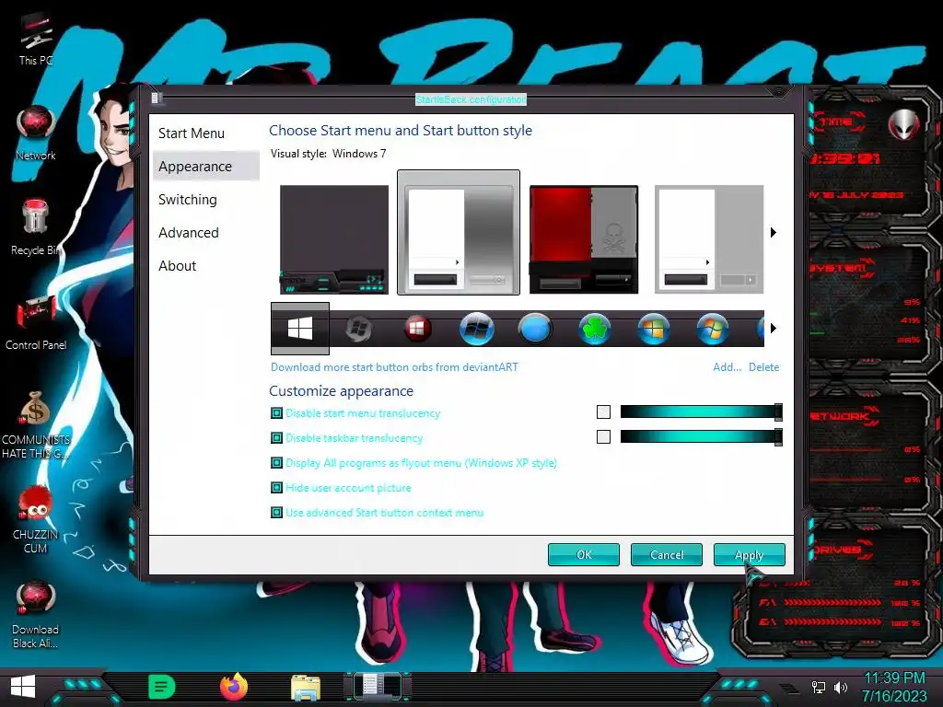Screen dimensions: 943x707
Task: Open the Network desktop icon
Action: click(36, 133)
